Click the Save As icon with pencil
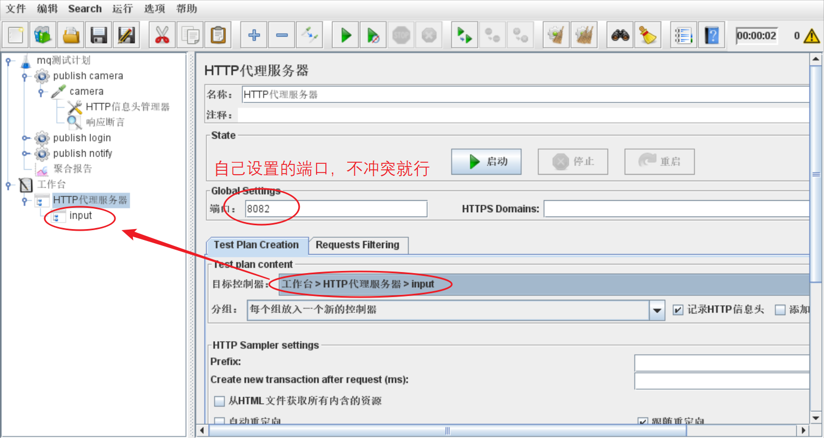The width and height of the screenshot is (824, 438). [x=126, y=36]
